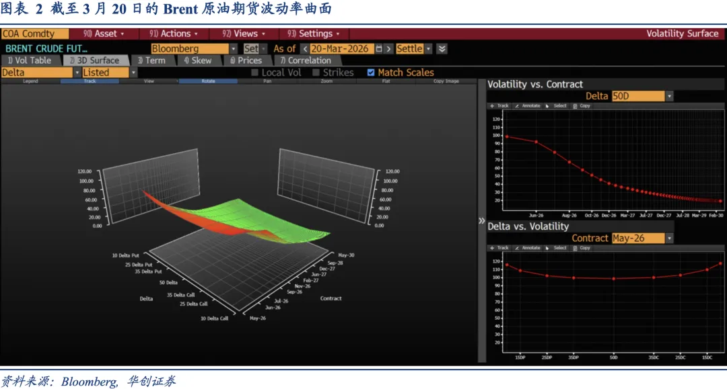Activate Track mode in 3D surface toolbar
The width and height of the screenshot is (727, 389).
coord(90,81)
